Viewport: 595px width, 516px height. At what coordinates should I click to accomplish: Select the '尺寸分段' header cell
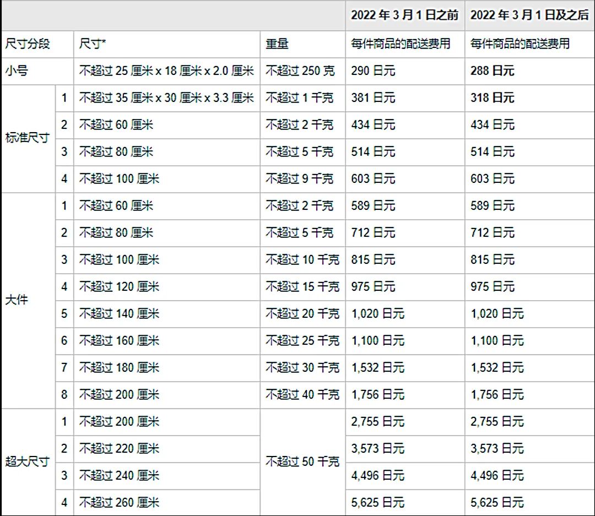point(37,44)
